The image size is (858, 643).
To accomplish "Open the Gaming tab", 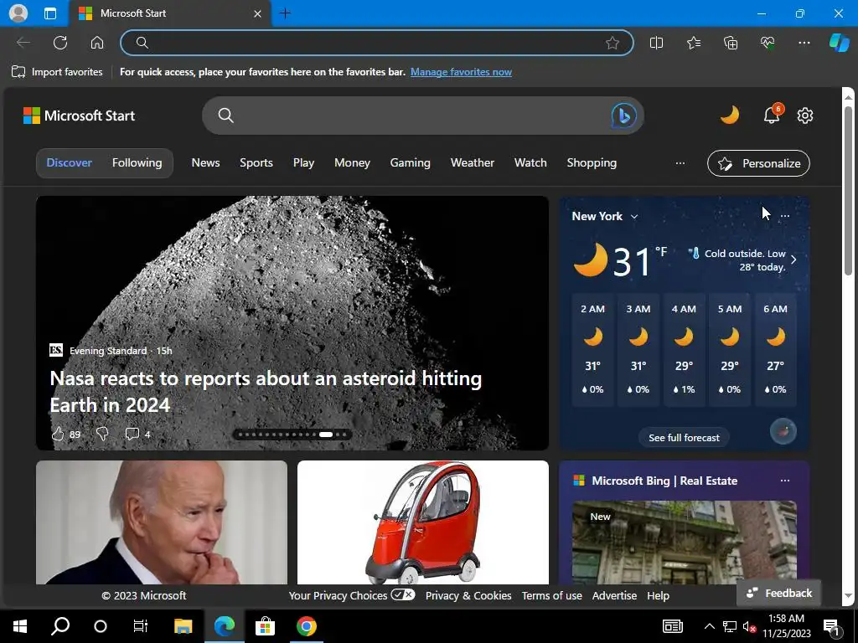I will tap(410, 162).
